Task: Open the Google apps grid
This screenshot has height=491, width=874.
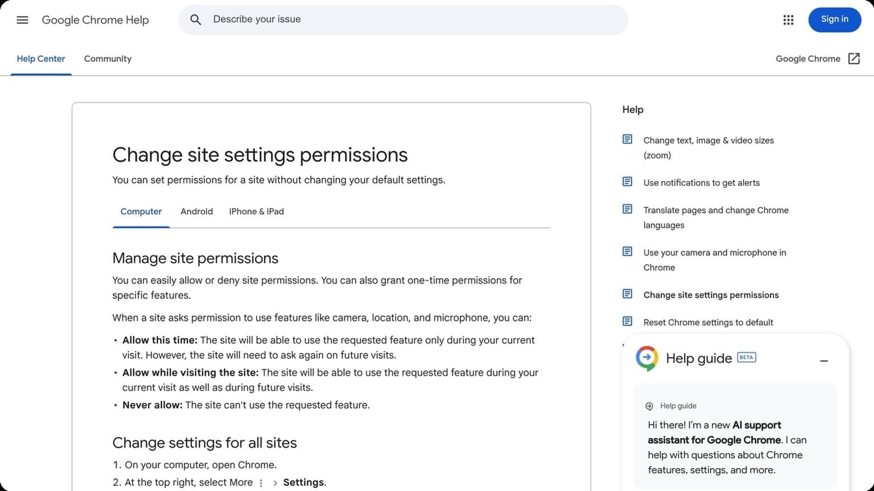Action: (x=788, y=20)
